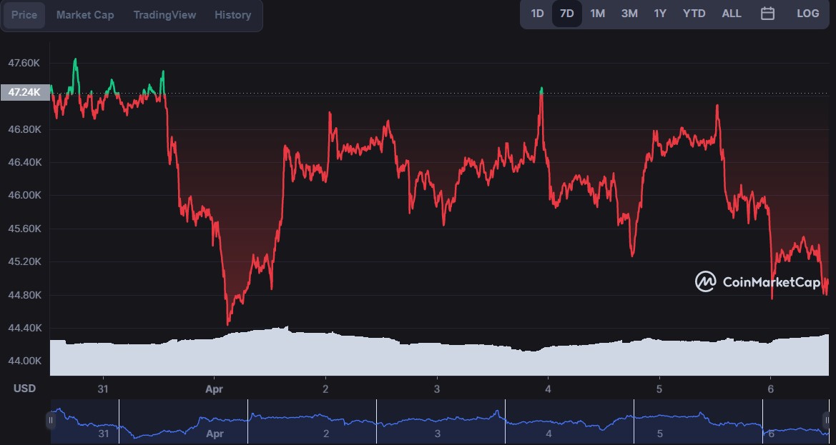
Task: Click the 31 date label on main axis
Action: coord(103,389)
